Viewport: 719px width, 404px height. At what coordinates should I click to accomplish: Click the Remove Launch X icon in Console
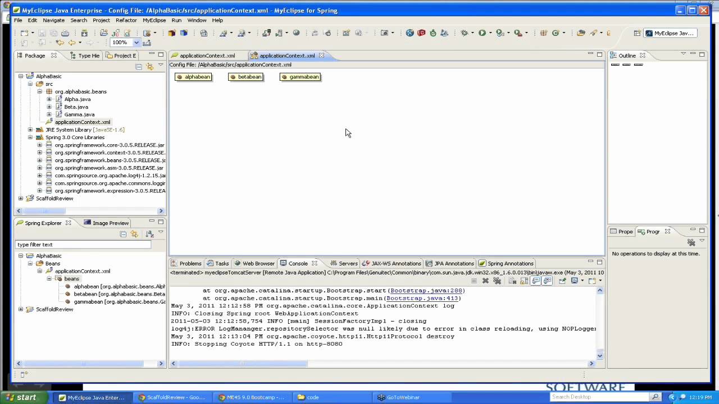point(485,281)
